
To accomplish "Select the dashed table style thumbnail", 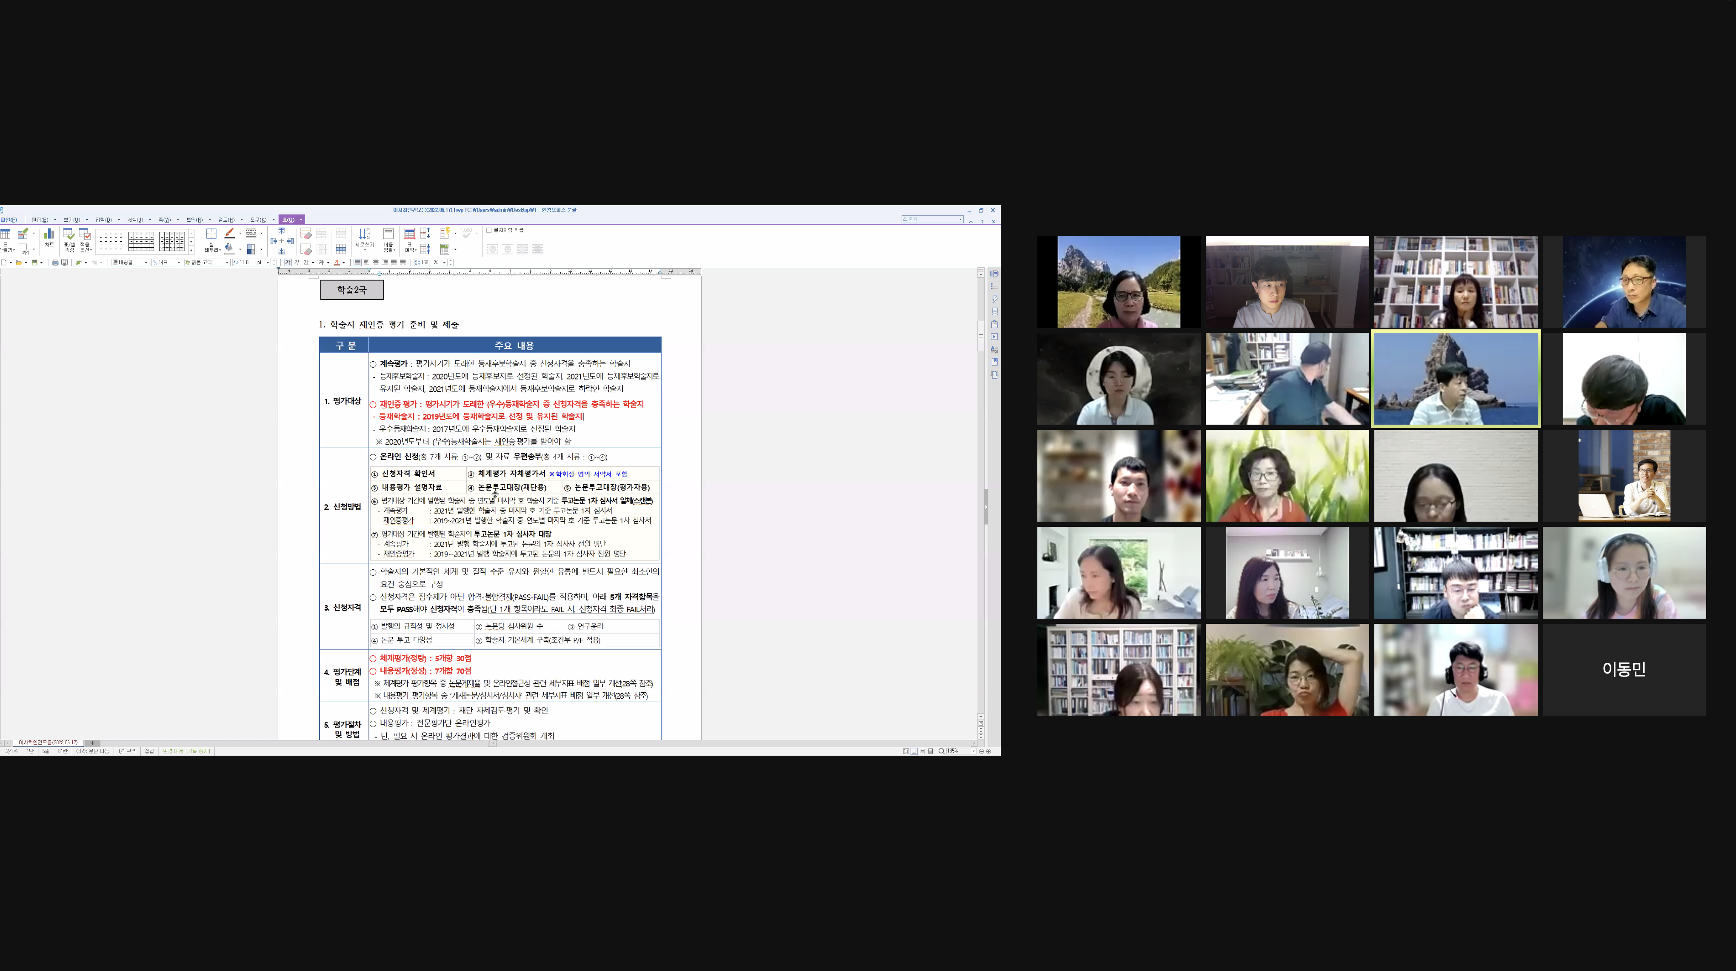I will point(111,241).
